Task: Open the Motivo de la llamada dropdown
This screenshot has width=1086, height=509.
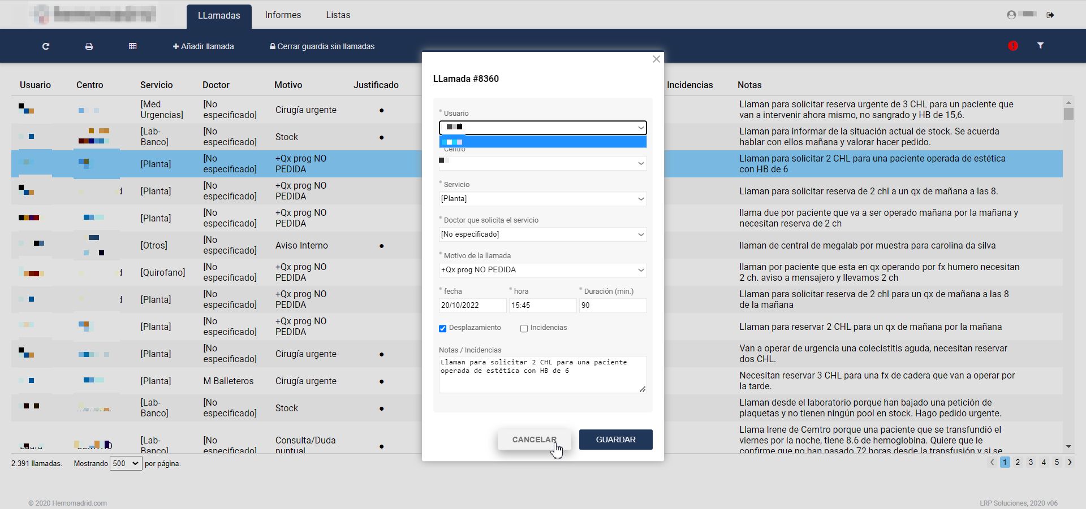Action: click(x=542, y=270)
